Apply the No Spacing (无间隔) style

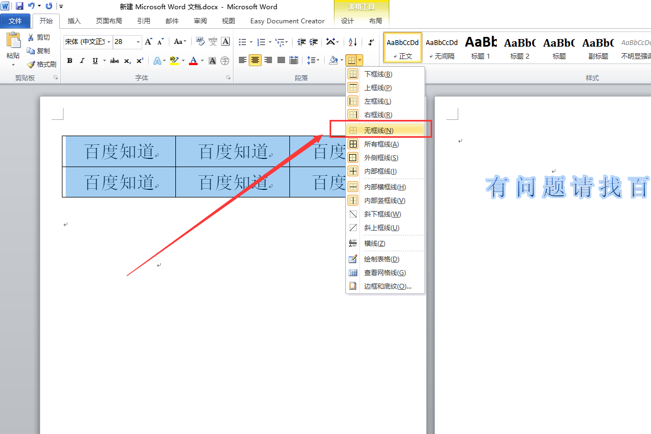(x=442, y=48)
